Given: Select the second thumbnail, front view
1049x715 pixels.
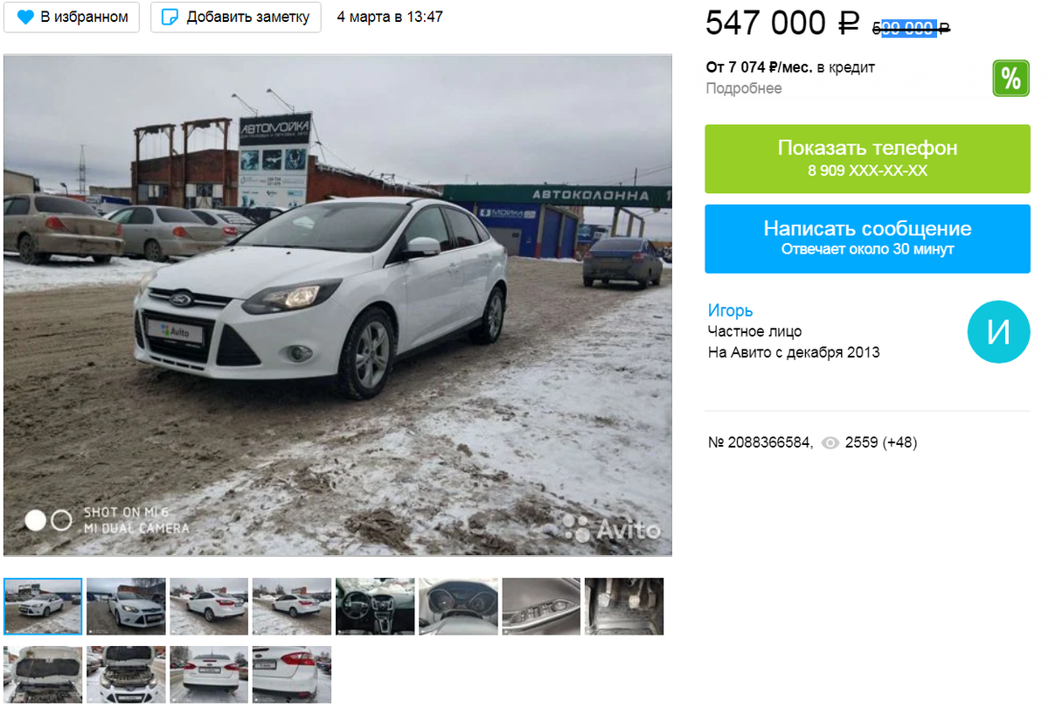Looking at the screenshot, I should (126, 606).
